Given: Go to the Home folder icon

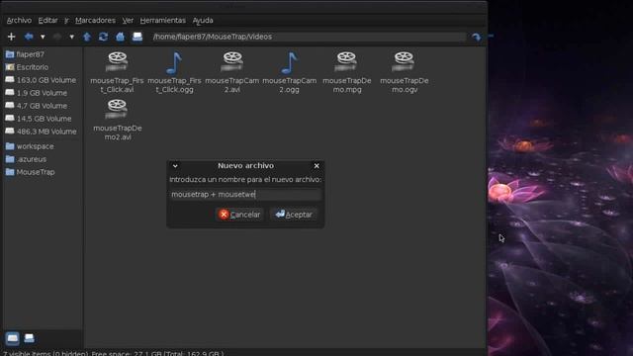Looking at the screenshot, I should tap(120, 37).
